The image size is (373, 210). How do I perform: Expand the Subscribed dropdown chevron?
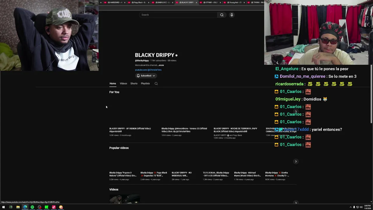pyautogui.click(x=154, y=76)
